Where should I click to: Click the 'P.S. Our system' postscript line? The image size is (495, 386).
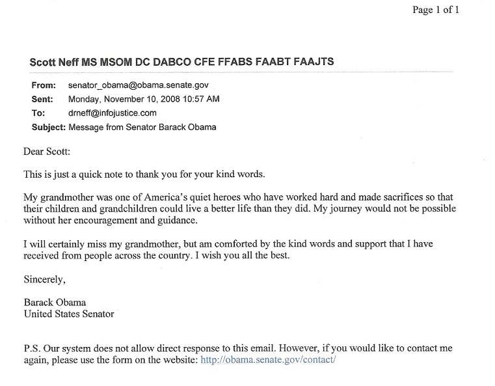point(241,348)
